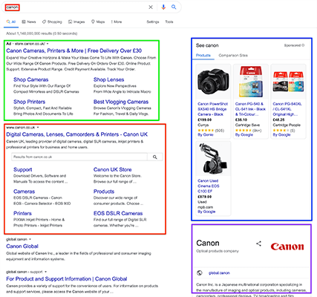
Task: Switch to the Shopping tab
Action: tap(52, 22)
